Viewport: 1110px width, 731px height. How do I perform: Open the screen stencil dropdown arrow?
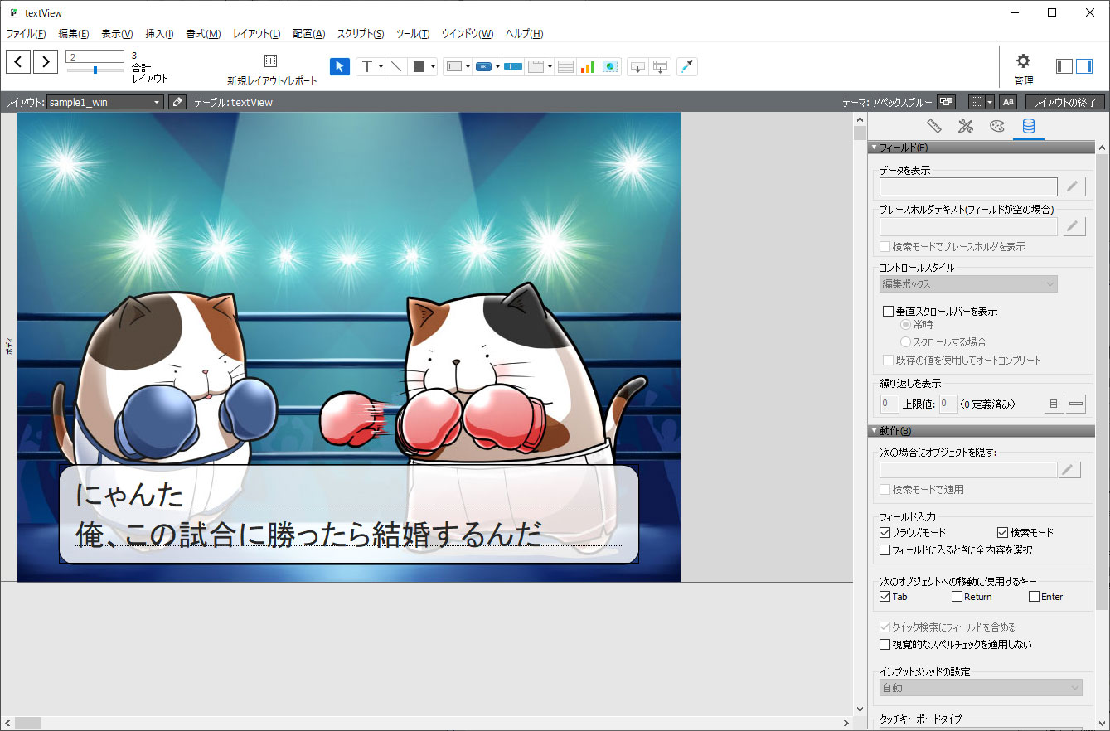pos(990,102)
